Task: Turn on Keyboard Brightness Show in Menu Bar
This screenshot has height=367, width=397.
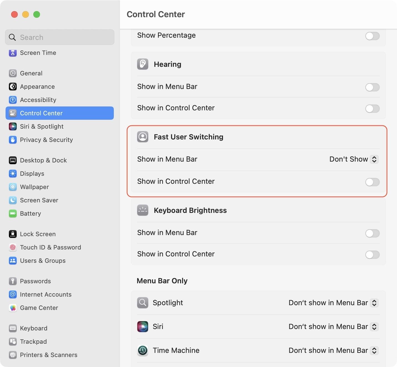Action: coord(372,233)
